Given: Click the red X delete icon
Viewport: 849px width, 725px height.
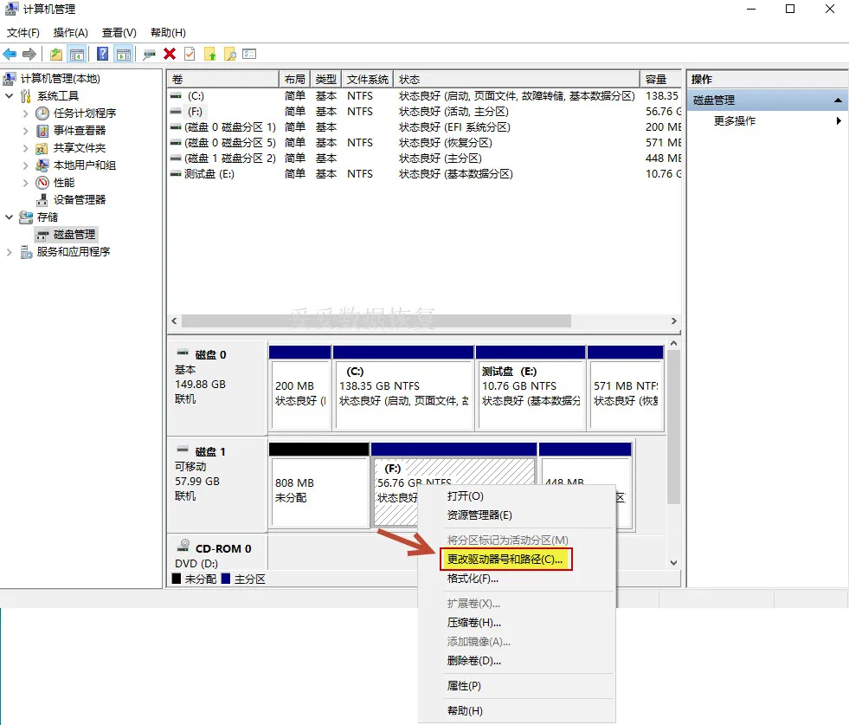Looking at the screenshot, I should tap(170, 55).
